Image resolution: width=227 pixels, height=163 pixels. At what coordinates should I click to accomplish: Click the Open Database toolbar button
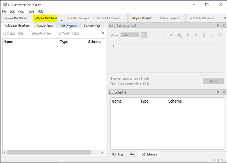(46, 18)
